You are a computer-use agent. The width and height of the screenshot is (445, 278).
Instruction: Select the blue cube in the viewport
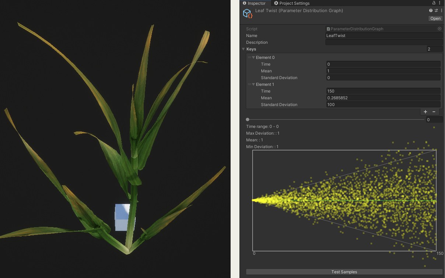[122, 217]
